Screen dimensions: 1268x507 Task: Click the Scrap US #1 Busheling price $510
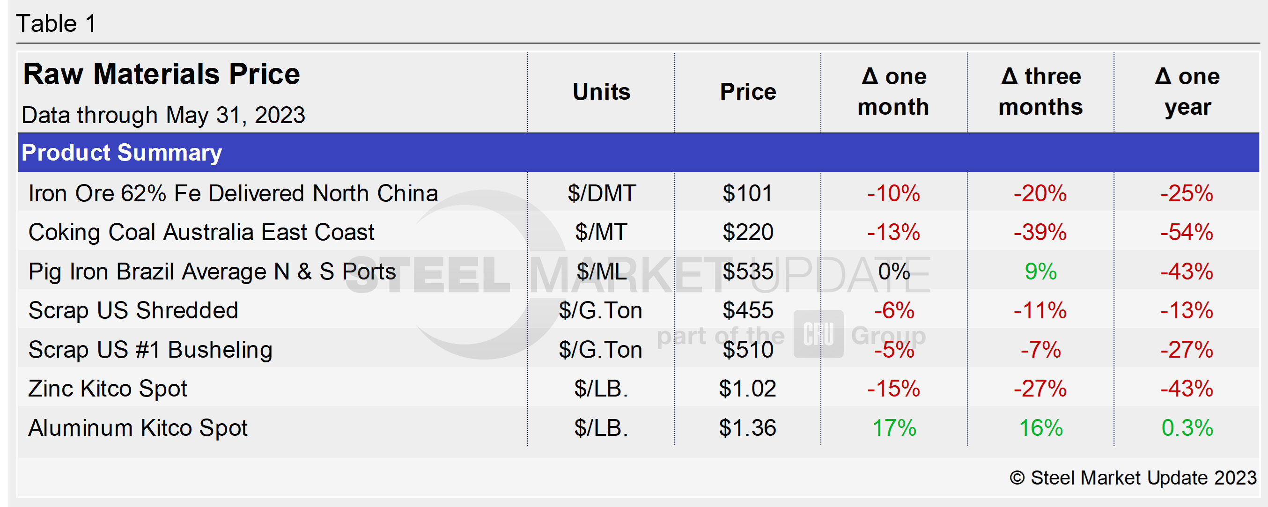pos(748,350)
